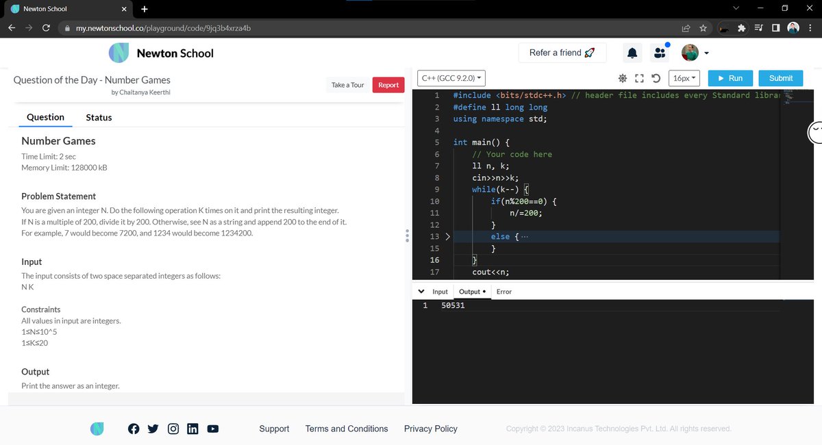Click the panel splitter handle dots
Image resolution: width=822 pixels, height=445 pixels.
tap(408, 235)
